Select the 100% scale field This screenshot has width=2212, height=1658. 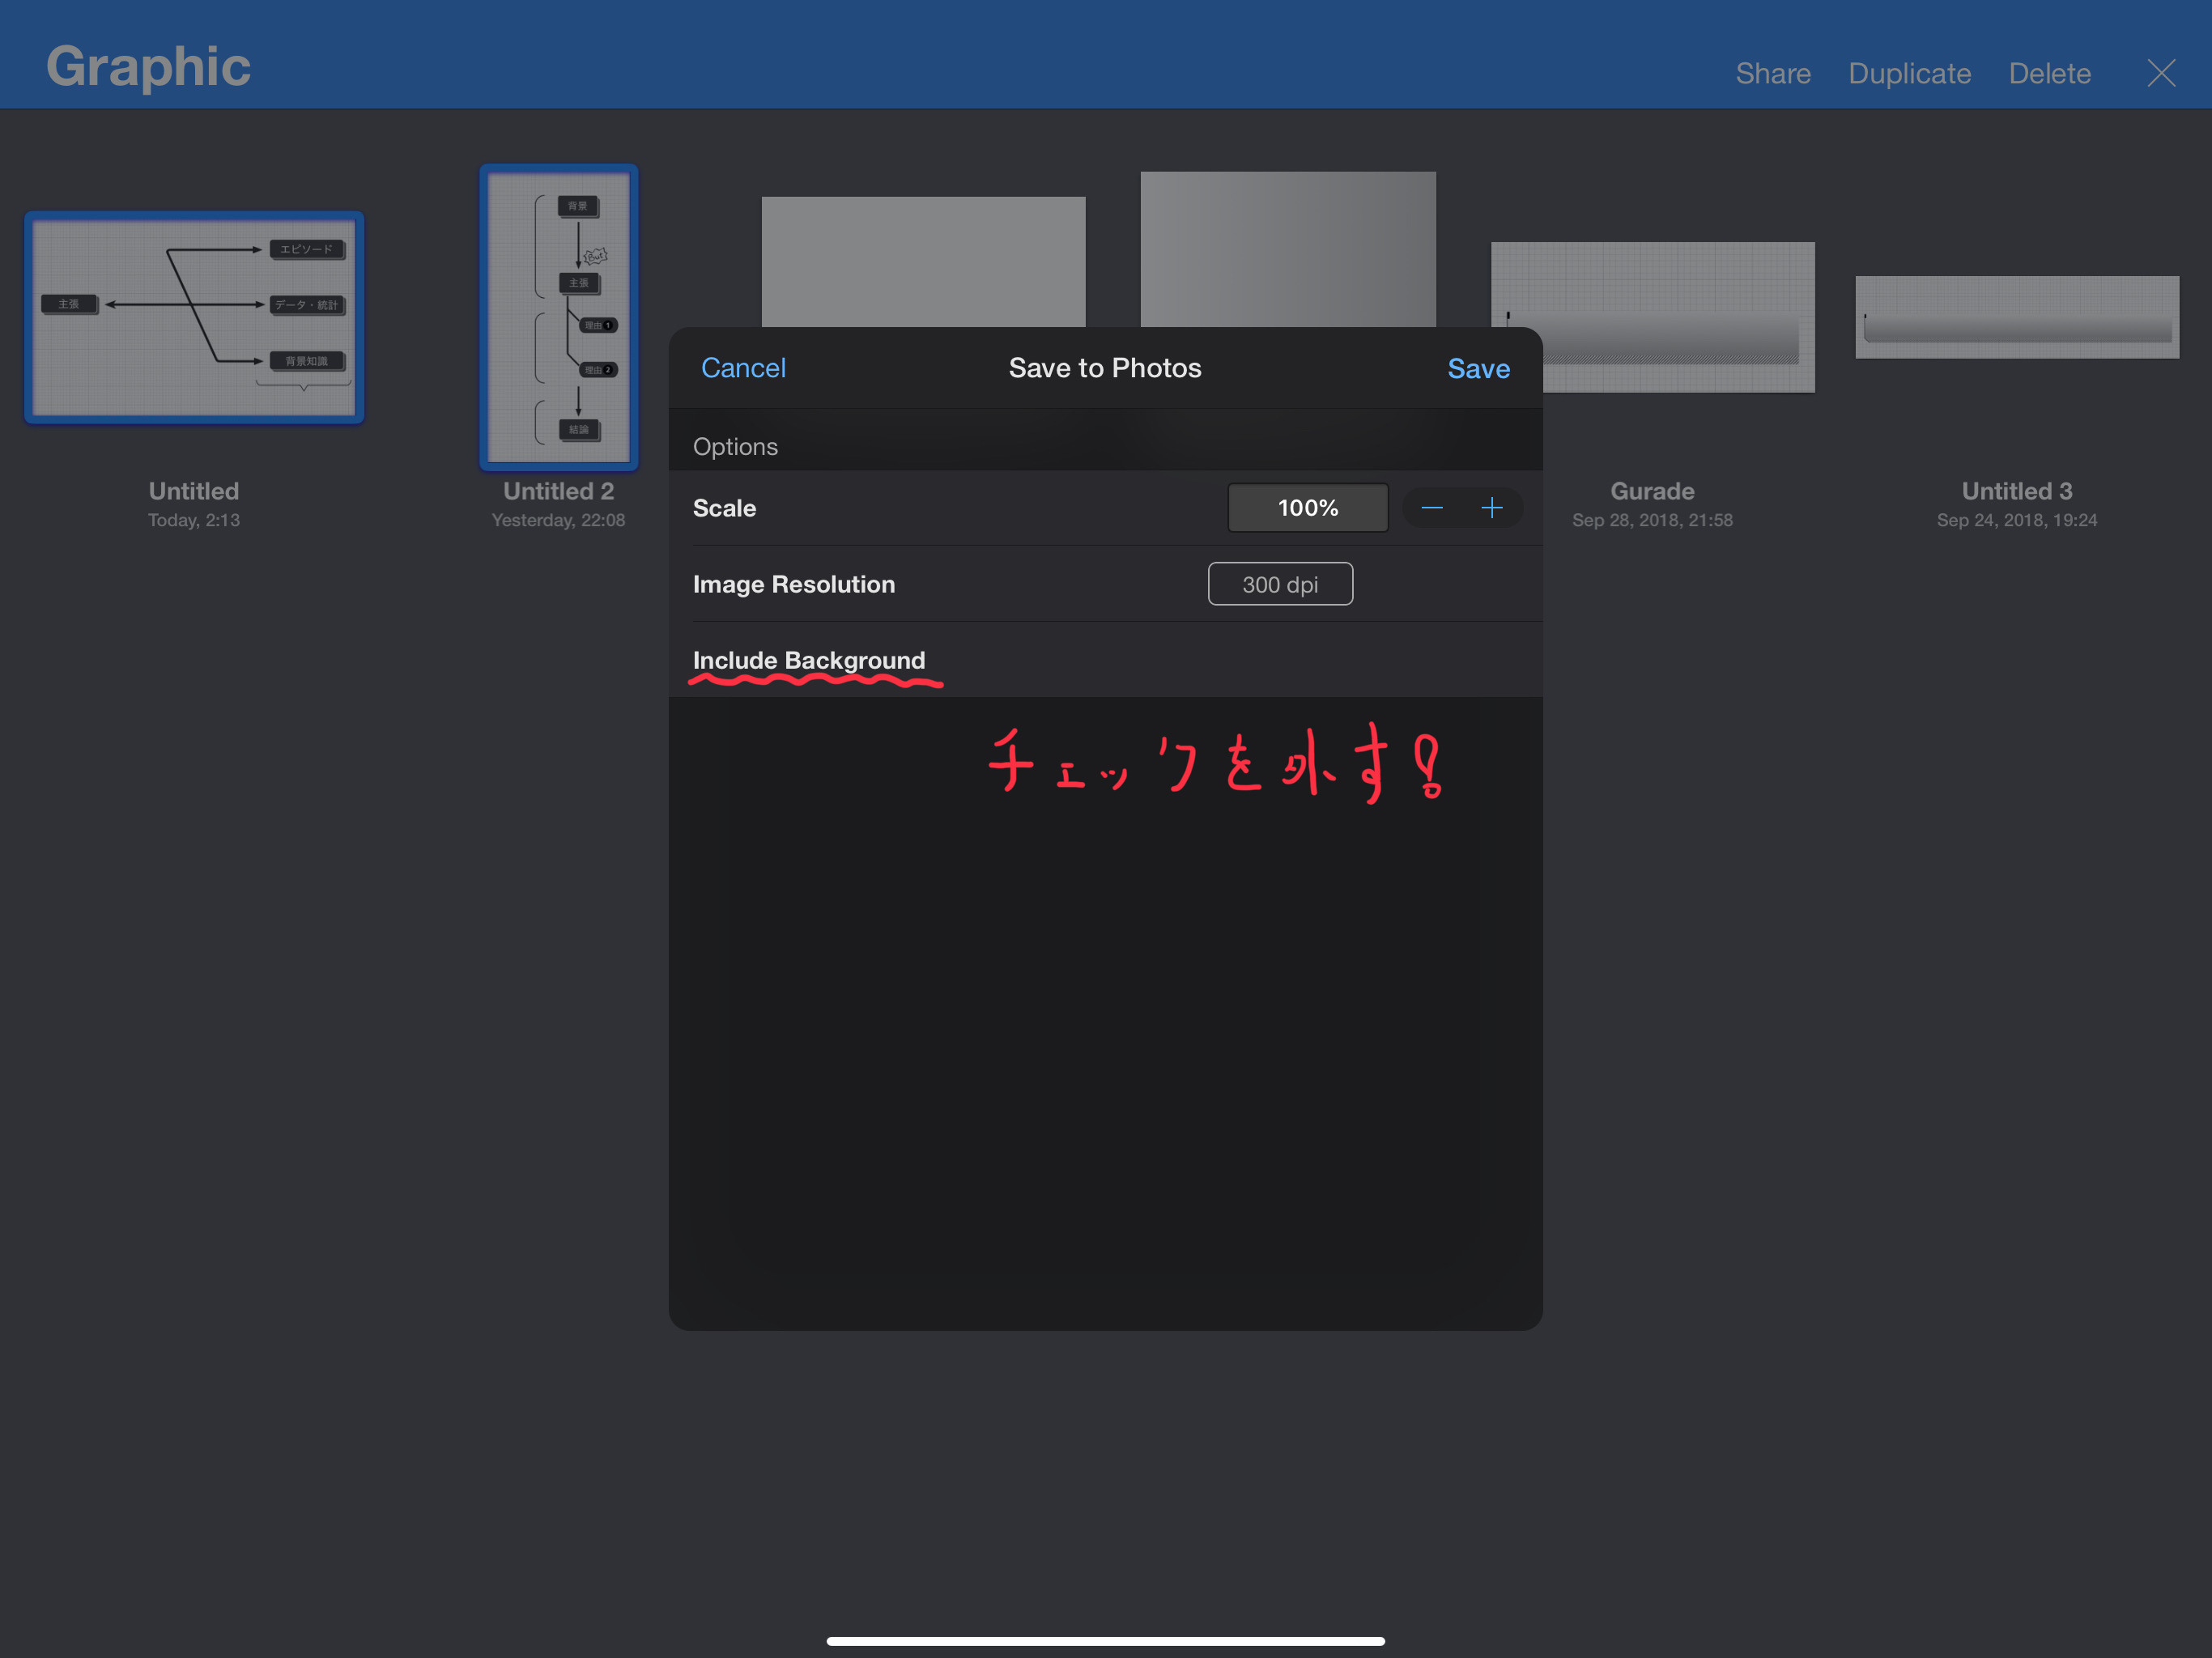click(x=1307, y=508)
